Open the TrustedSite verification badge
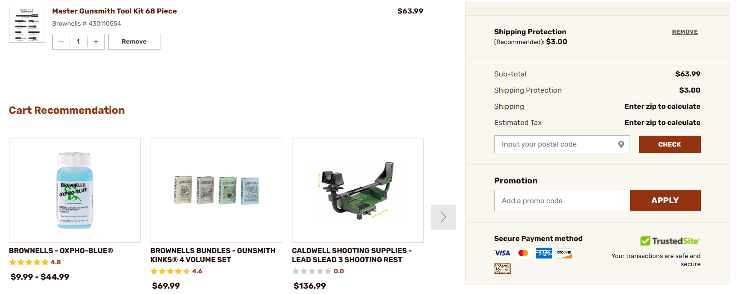740x294 pixels. coord(670,241)
